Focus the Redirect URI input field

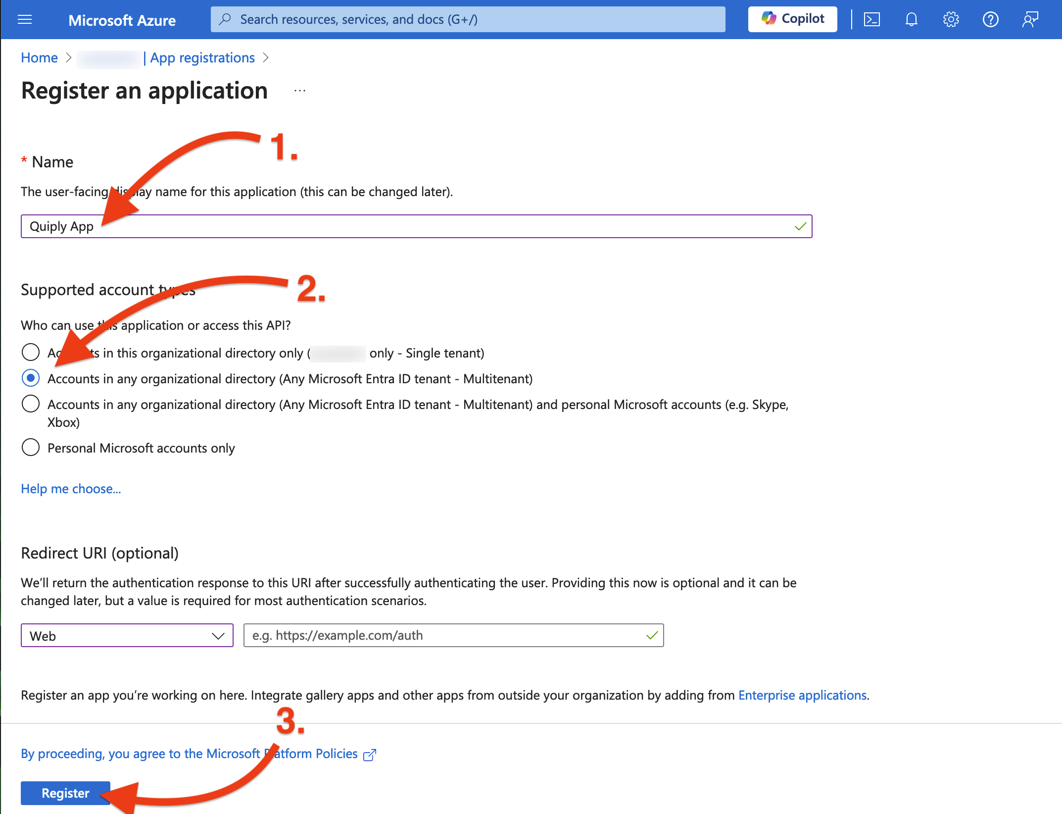click(x=453, y=636)
